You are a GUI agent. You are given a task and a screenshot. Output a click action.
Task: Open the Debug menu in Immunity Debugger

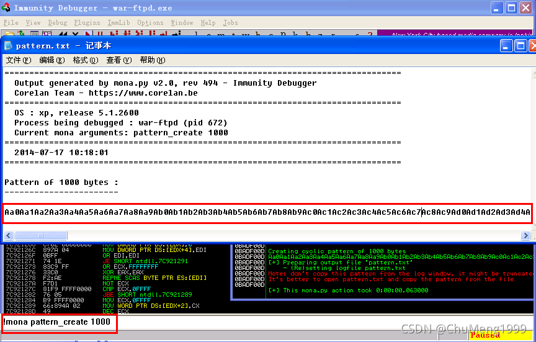click(58, 22)
